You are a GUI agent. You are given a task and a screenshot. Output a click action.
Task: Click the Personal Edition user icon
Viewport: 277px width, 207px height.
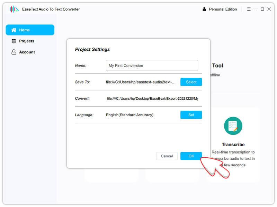pyautogui.click(x=204, y=9)
